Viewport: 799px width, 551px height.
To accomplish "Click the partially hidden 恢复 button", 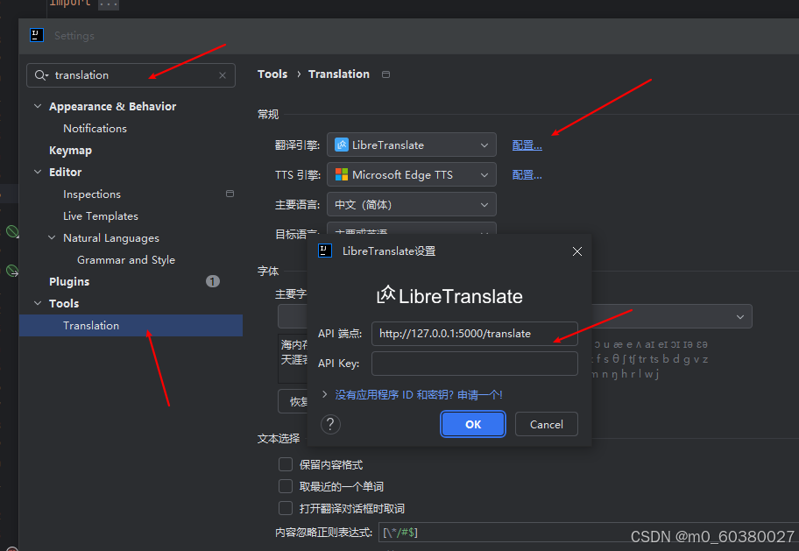I will pyautogui.click(x=293, y=401).
